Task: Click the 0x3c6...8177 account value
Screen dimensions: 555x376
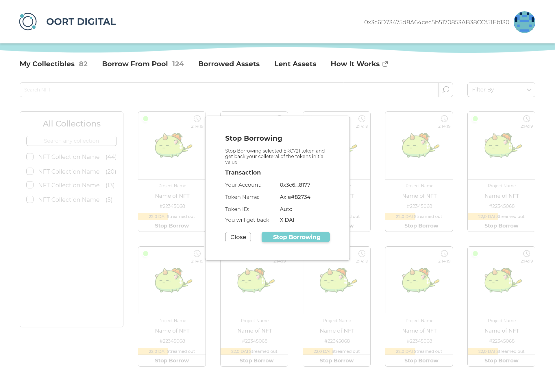Action: click(x=295, y=185)
